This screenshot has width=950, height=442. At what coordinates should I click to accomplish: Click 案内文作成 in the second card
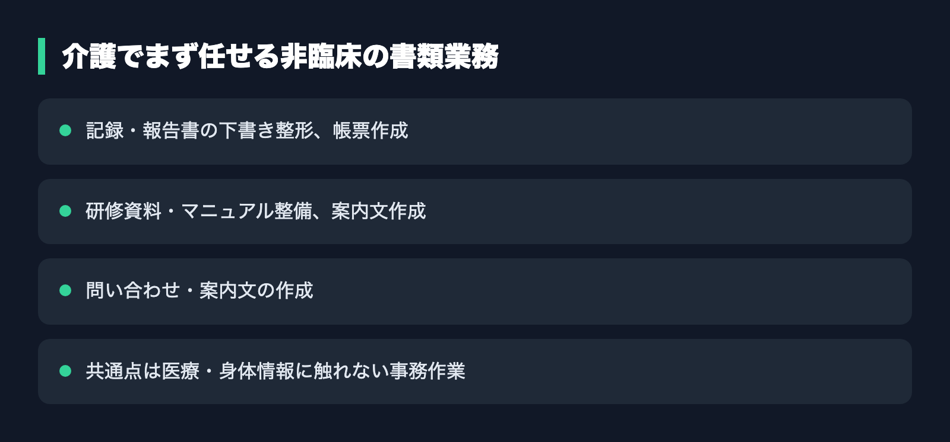coord(379,211)
